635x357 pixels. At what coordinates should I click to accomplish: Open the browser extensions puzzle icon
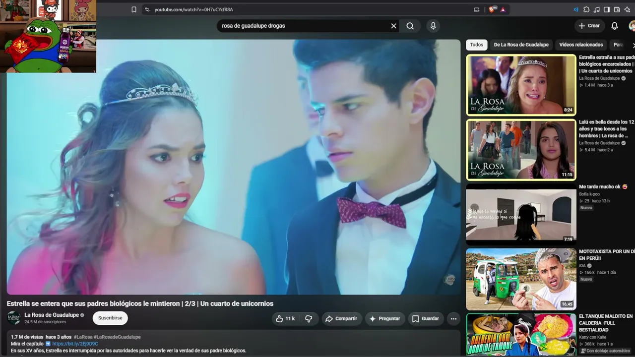[x=586, y=9]
